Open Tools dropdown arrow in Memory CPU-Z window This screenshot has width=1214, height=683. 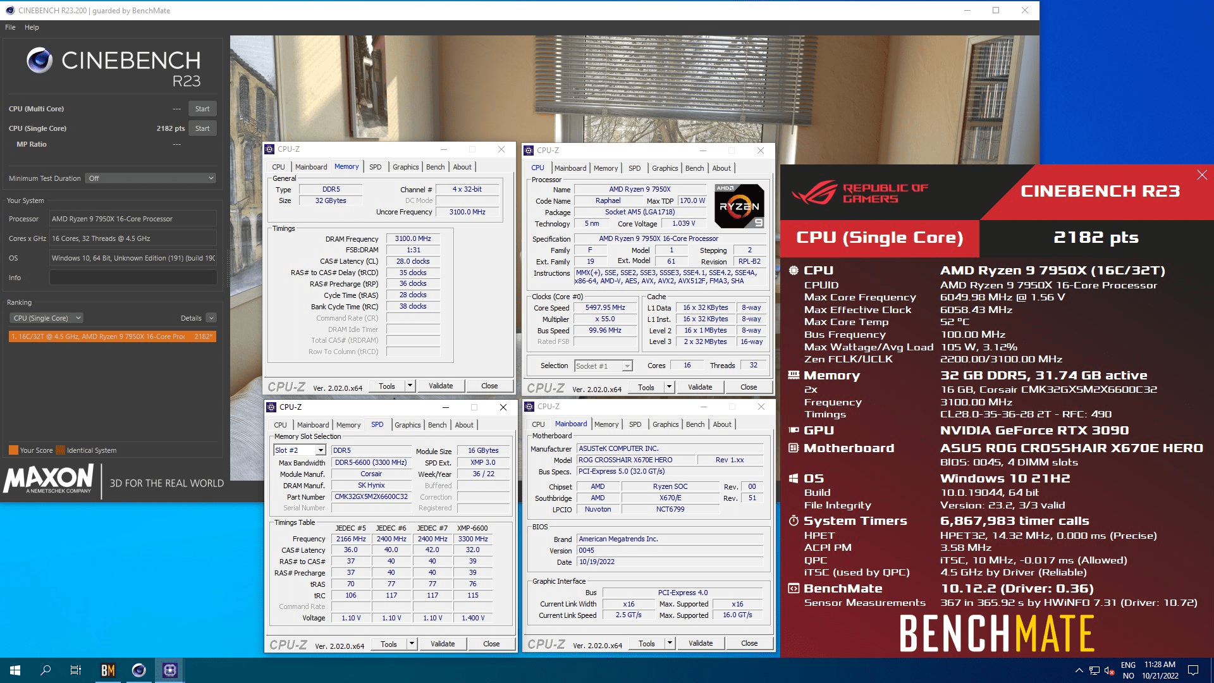(x=410, y=386)
